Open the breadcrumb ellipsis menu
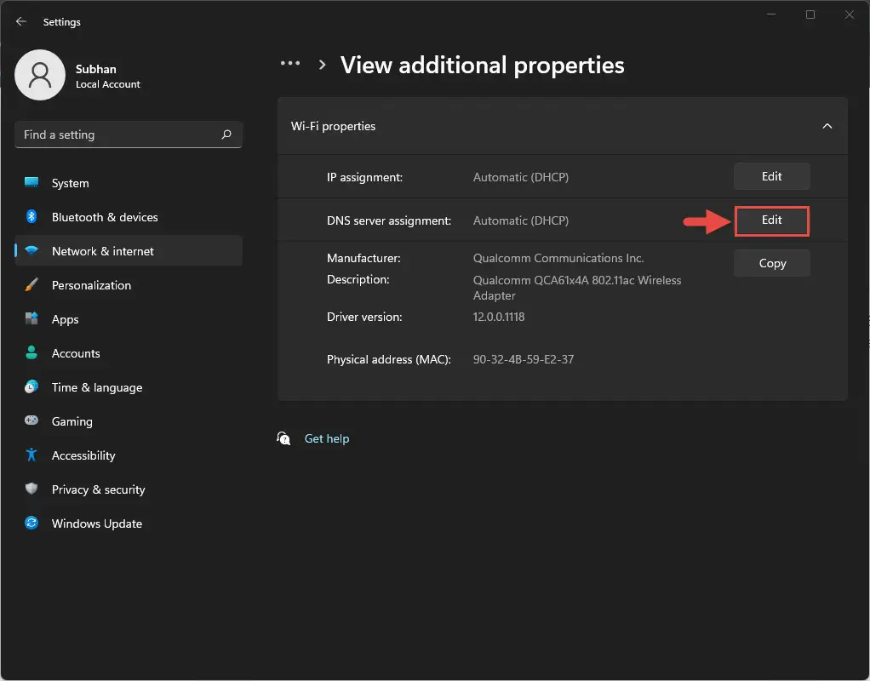Screen dimensions: 870x681 290,64
